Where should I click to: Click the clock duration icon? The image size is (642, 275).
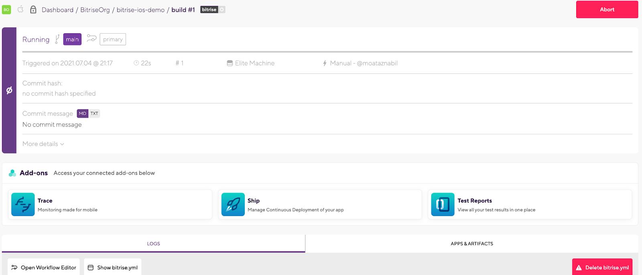click(136, 63)
